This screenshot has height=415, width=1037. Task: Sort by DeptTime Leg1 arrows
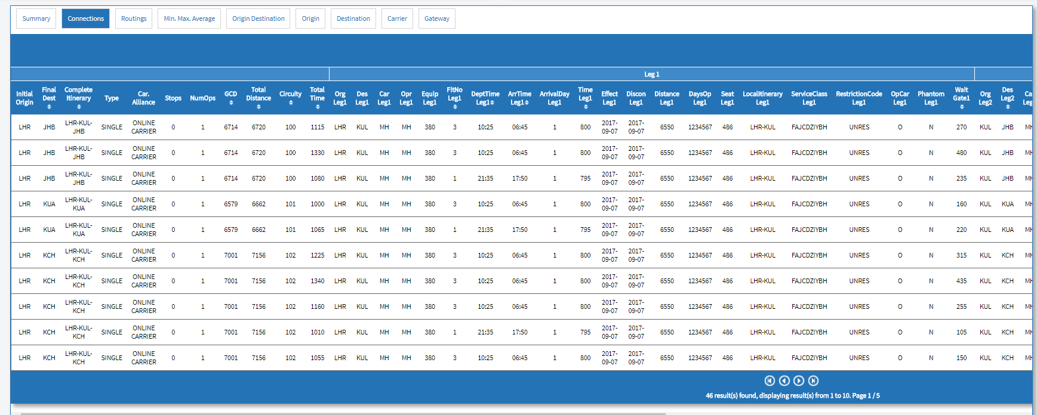[x=492, y=103]
